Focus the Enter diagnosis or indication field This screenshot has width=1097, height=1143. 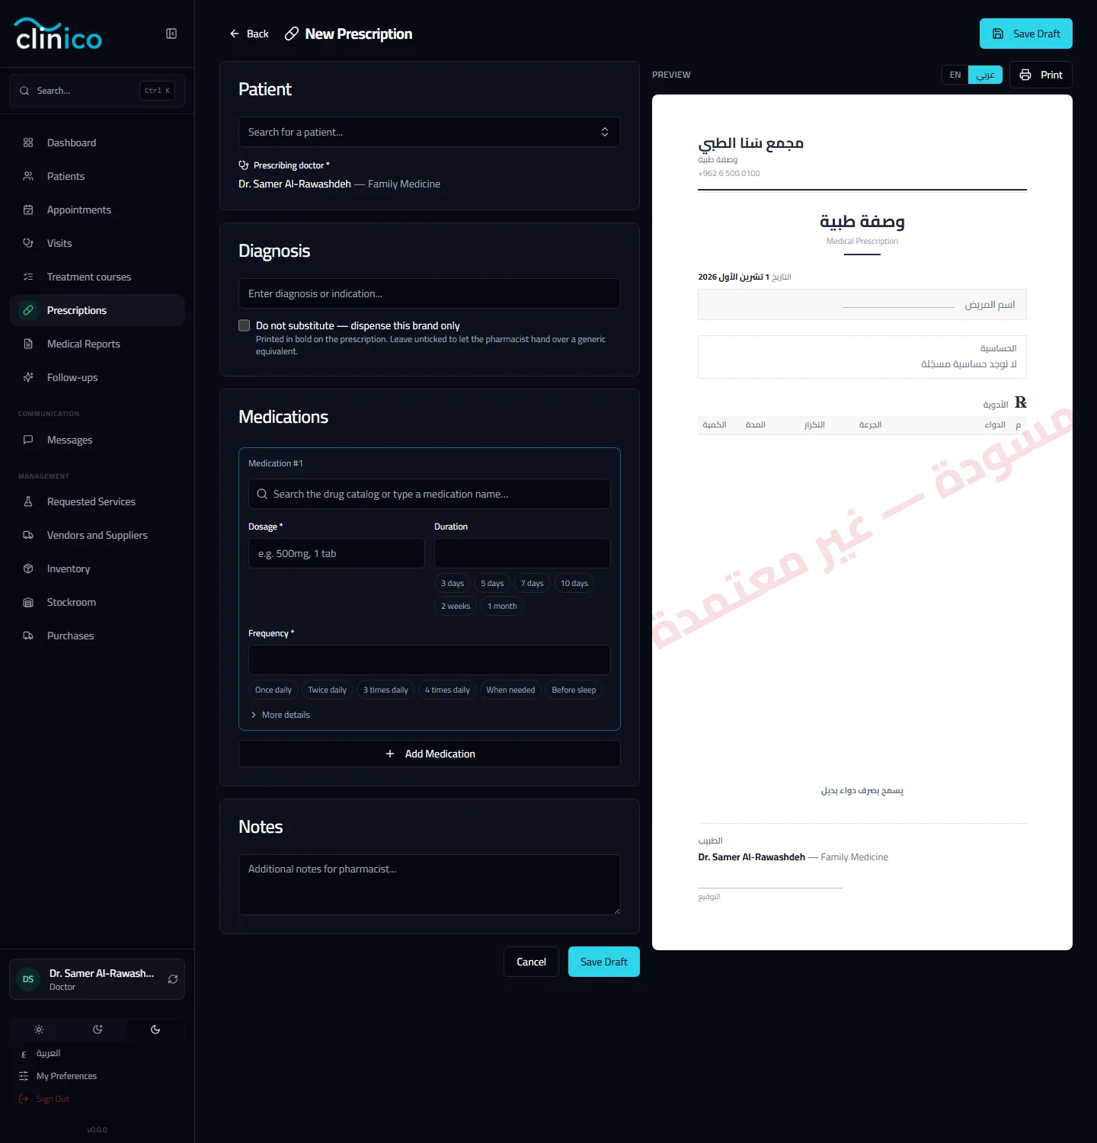click(430, 293)
